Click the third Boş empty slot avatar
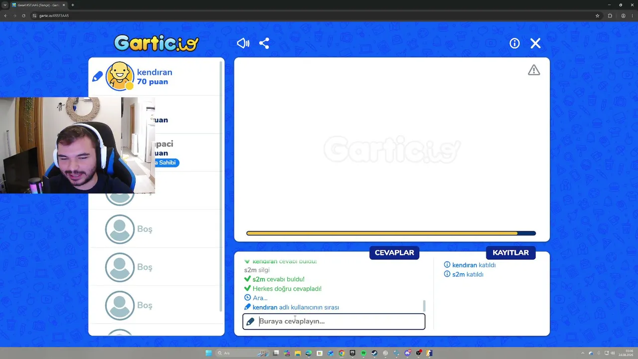638x359 pixels. (120, 305)
